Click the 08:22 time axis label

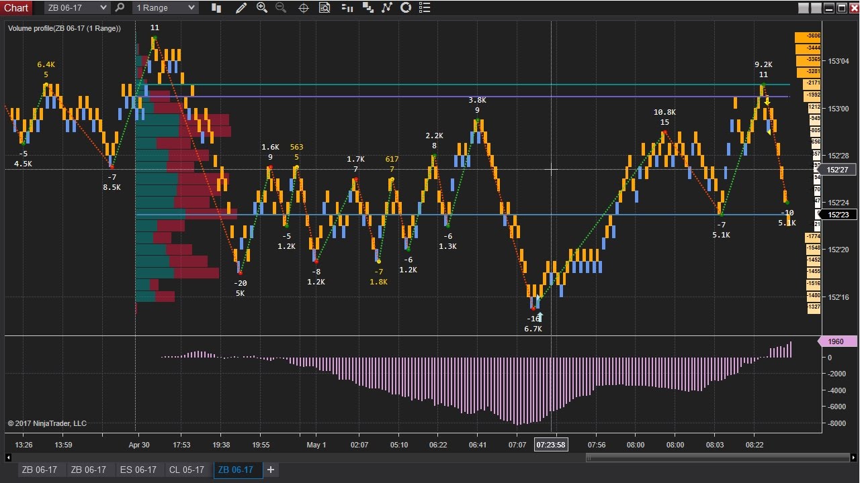pos(755,445)
